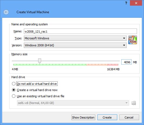Click the Hard drive group label
The image size is (144, 125).
pyautogui.click(x=18, y=77)
